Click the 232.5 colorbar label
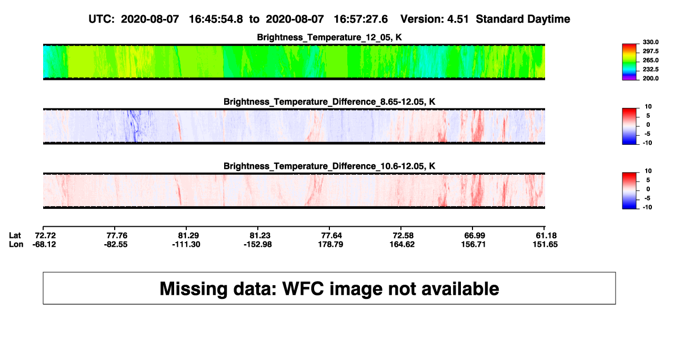 click(x=651, y=69)
